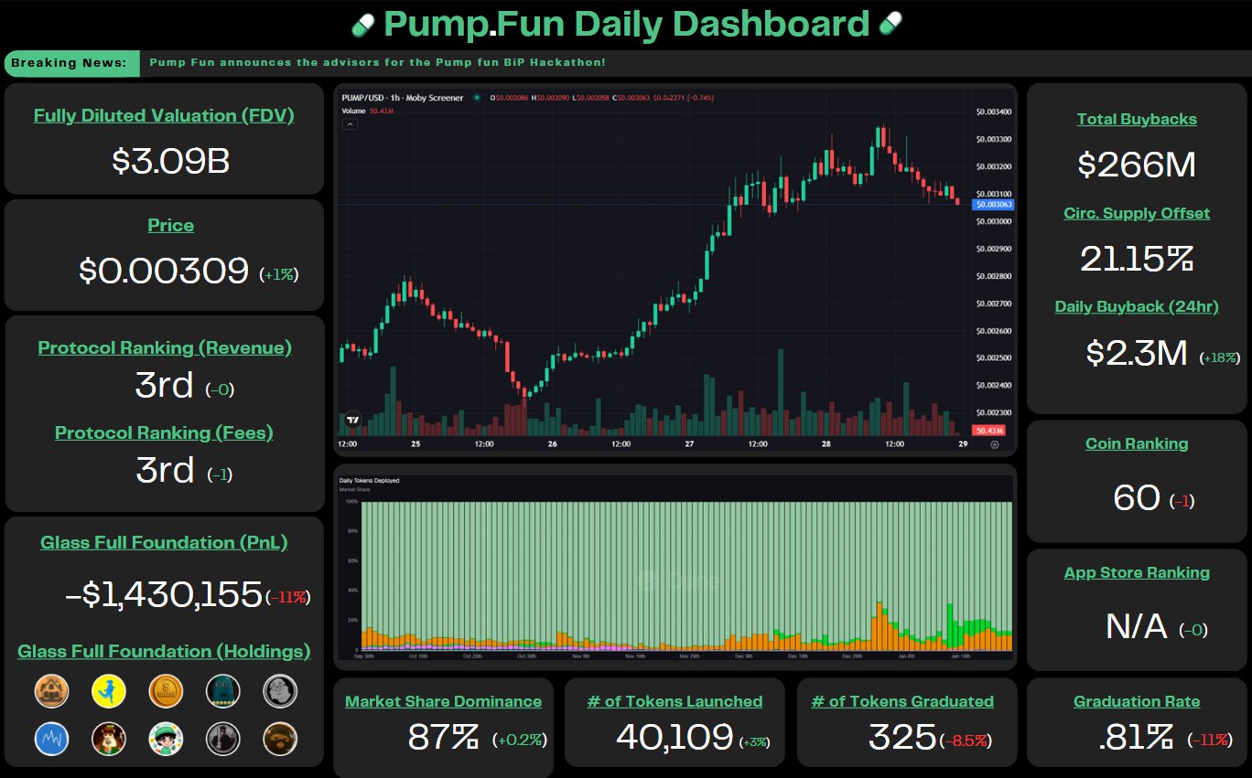Open the dark grayscale standing figure icon
Image resolution: width=1252 pixels, height=778 pixels.
223,739
